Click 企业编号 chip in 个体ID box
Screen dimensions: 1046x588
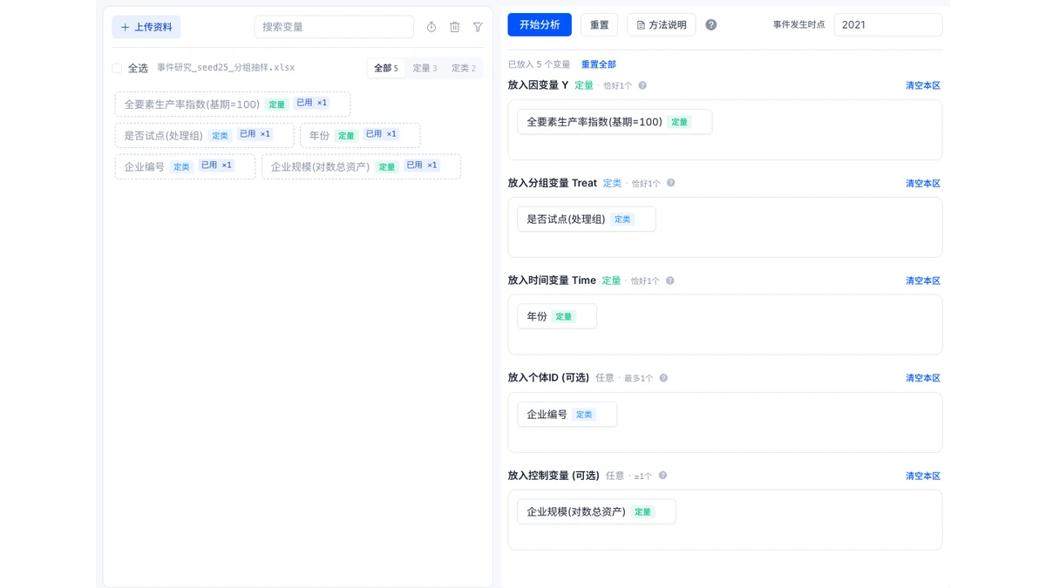[567, 414]
